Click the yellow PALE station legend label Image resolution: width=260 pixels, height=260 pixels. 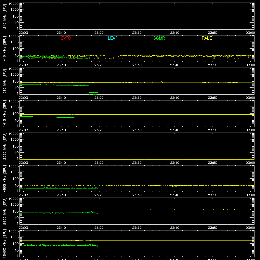[x=207, y=38]
